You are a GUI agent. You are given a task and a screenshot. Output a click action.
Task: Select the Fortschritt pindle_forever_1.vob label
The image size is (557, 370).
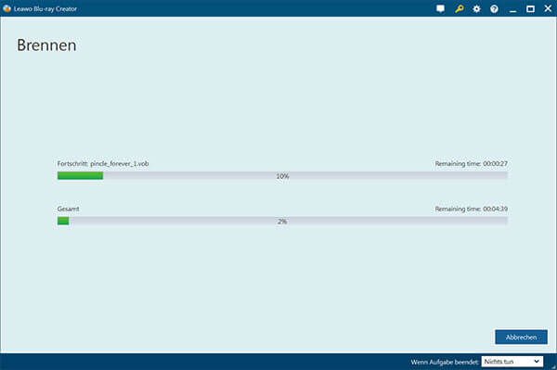coord(103,163)
